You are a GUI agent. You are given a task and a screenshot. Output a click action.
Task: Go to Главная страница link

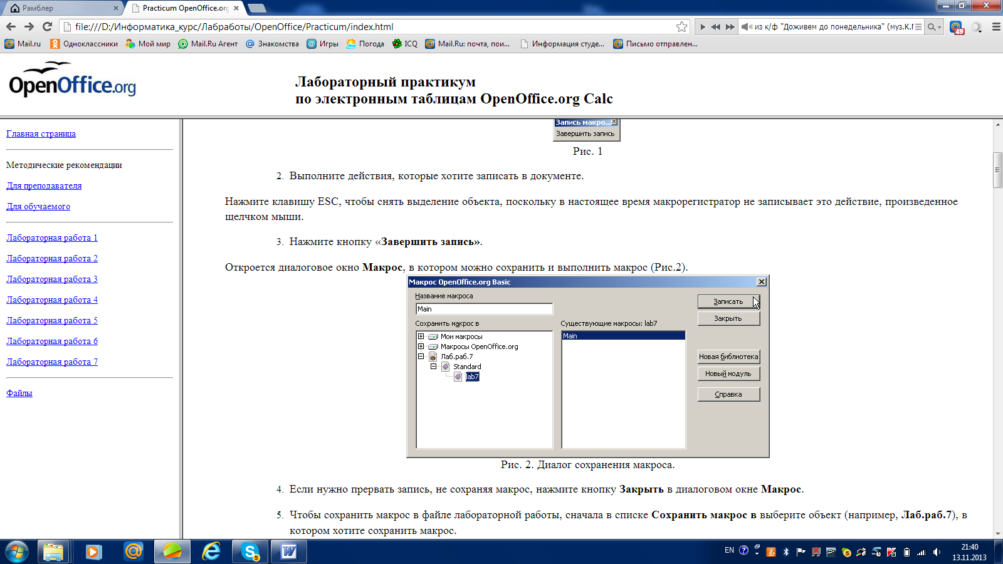(41, 133)
